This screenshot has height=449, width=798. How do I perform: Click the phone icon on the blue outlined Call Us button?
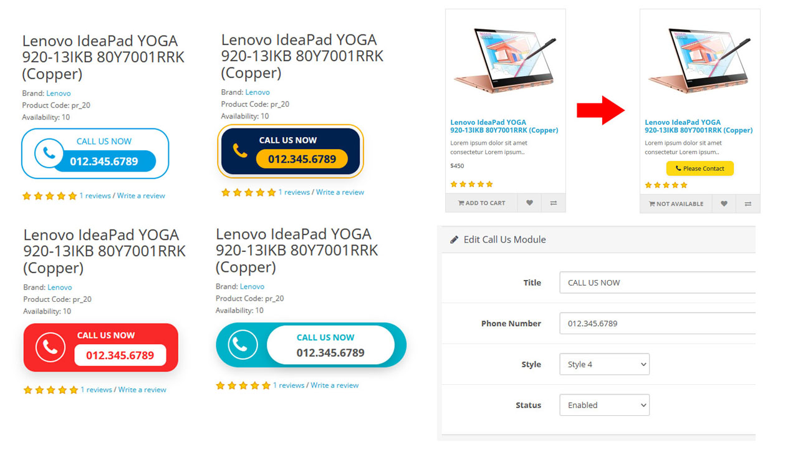point(50,153)
